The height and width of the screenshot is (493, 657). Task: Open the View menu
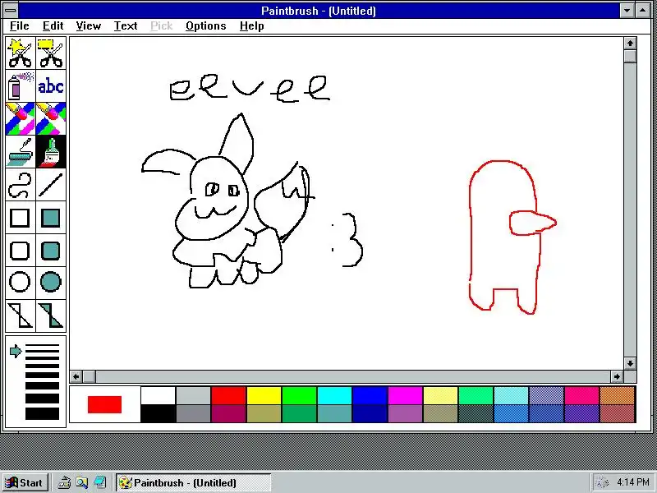pyautogui.click(x=89, y=26)
